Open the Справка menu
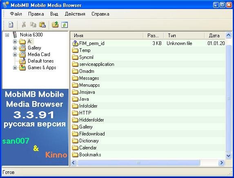234x178 pixels. tap(100, 14)
